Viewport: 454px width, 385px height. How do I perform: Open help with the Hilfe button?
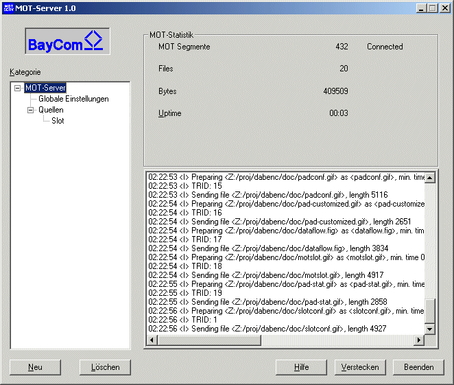point(301,367)
